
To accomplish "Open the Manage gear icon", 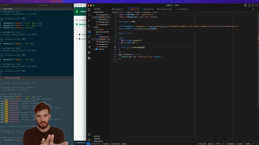I will tap(89, 140).
